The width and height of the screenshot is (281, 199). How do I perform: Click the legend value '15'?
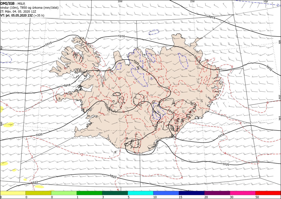[x=180, y=197]
